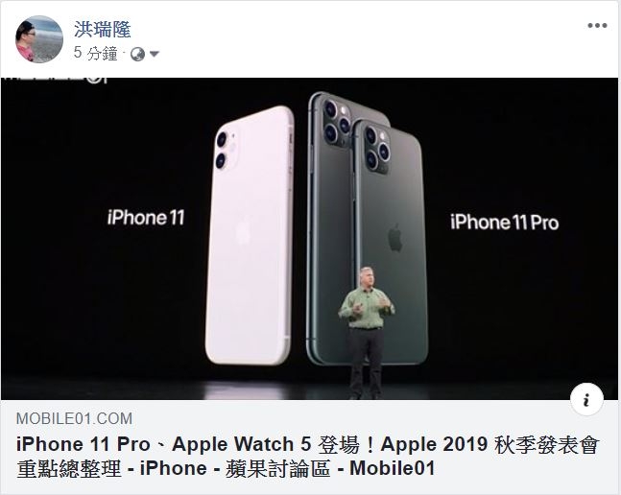The image size is (621, 495).
Task: Click the white iPhone 11 in preview
Action: 250,235
